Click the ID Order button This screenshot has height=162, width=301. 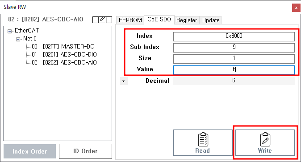point(85,151)
